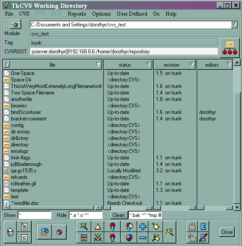Click the vertical scrollbar up arrow
The image size is (242, 246).
click(237, 63)
